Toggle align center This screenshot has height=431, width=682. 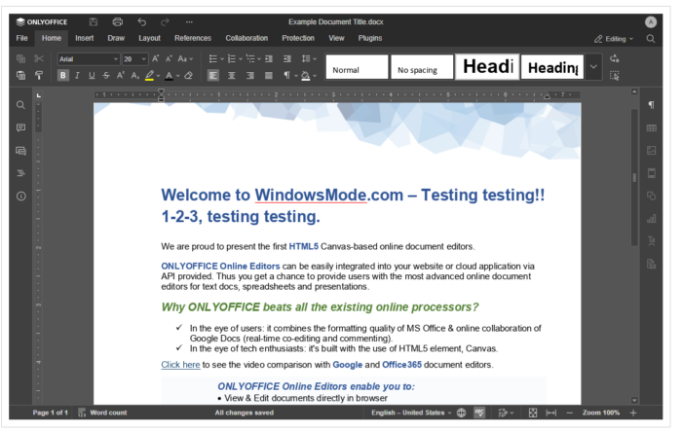(232, 76)
